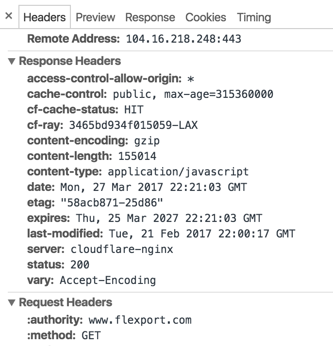333x346 pixels.
Task: Switch to the Cookies tab
Action: coord(206,17)
